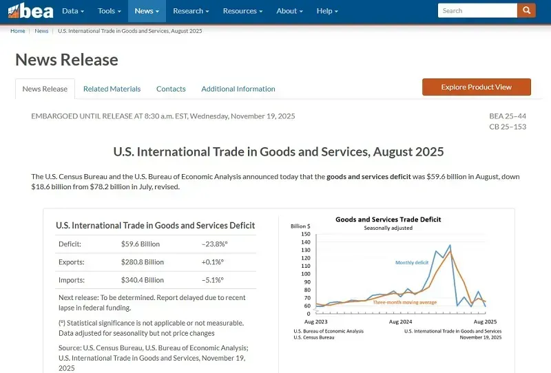
Task: Open the Additional Information tab
Action: (x=238, y=89)
